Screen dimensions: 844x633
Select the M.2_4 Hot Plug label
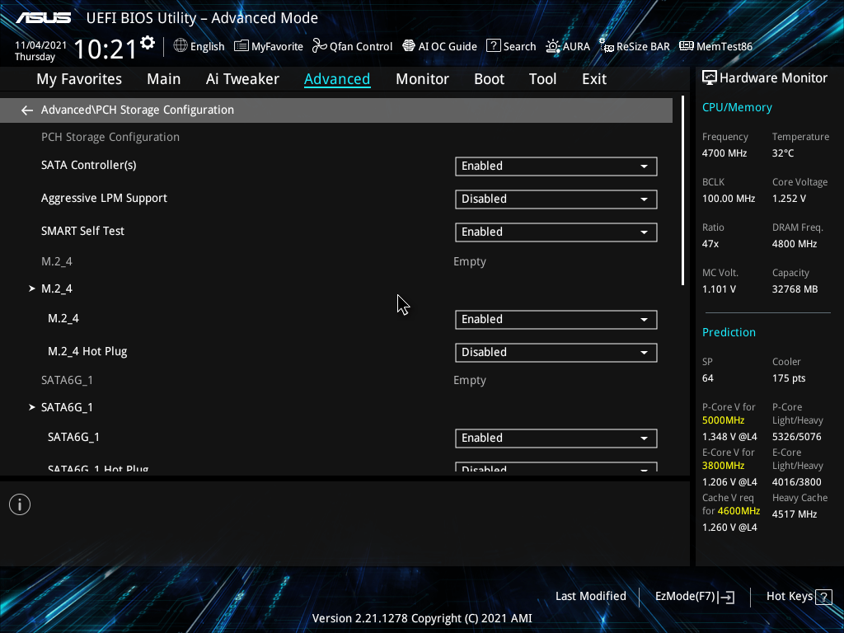pos(87,351)
